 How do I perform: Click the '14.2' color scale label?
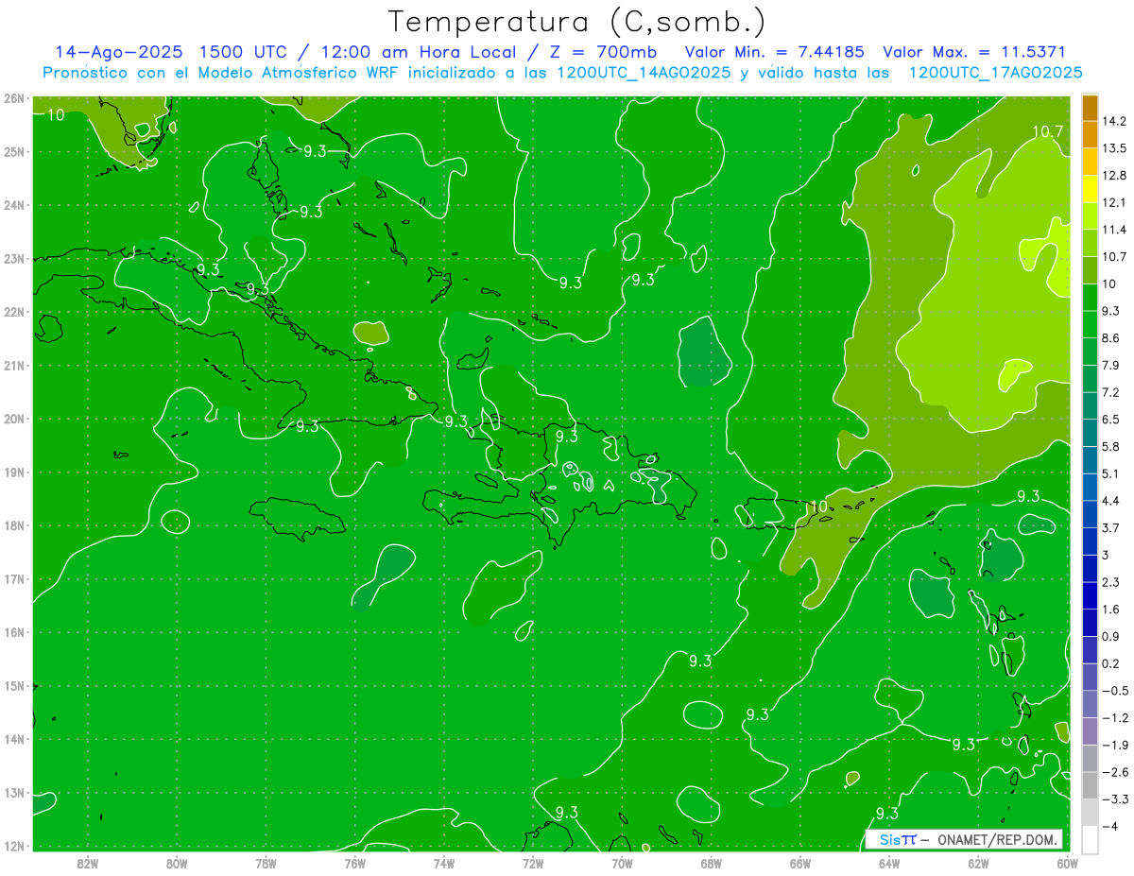point(1114,121)
